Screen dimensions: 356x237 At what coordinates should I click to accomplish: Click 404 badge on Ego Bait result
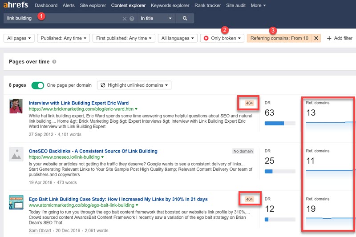249,199
